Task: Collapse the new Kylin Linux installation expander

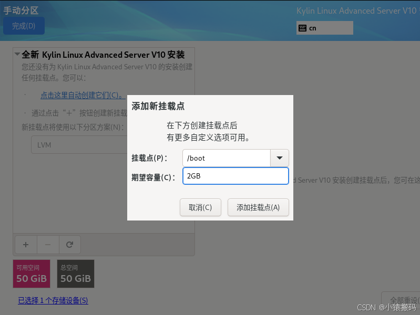Action: point(17,54)
